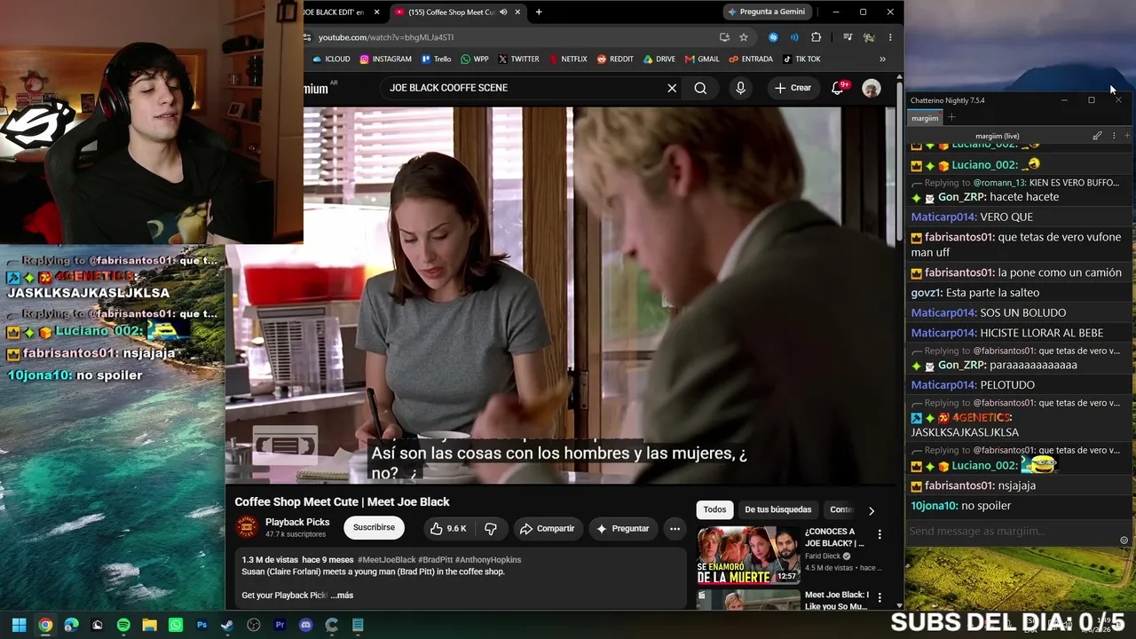The image size is (1136, 639).
Task: Open the ENTRADA bookmark
Action: [751, 59]
